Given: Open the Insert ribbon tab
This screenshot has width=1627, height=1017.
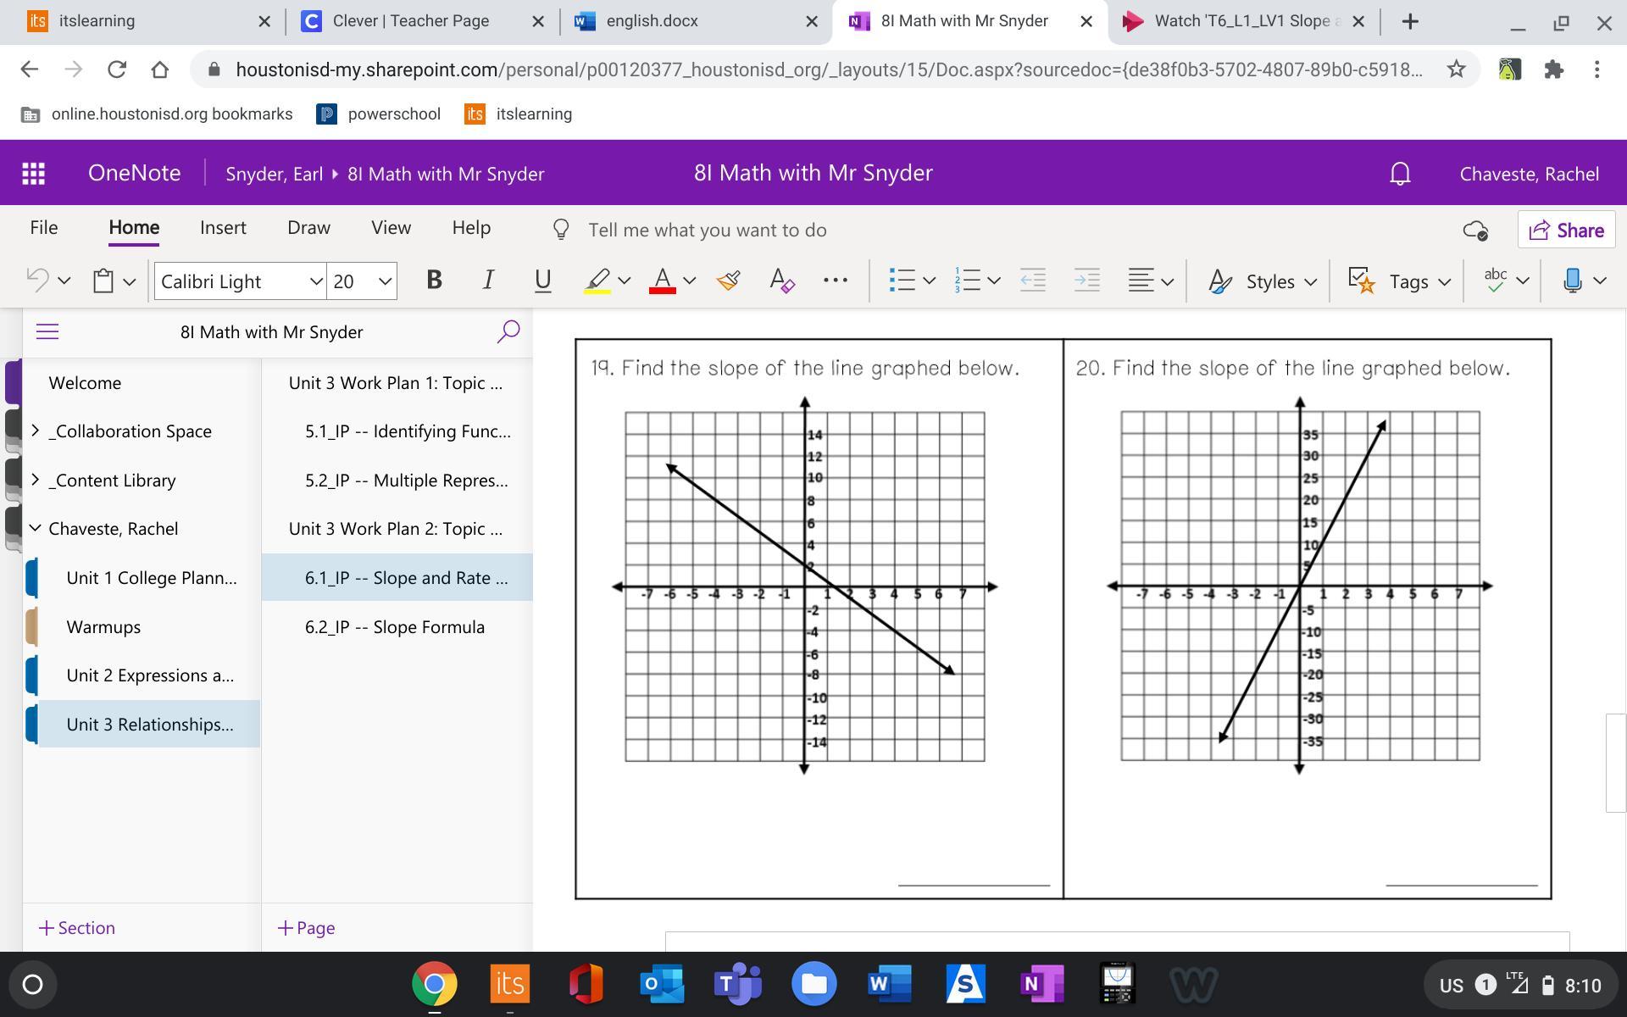Looking at the screenshot, I should click(223, 228).
